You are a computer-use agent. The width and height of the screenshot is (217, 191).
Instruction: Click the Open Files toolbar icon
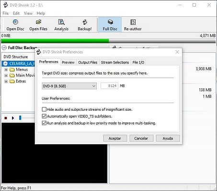[x=38, y=22]
